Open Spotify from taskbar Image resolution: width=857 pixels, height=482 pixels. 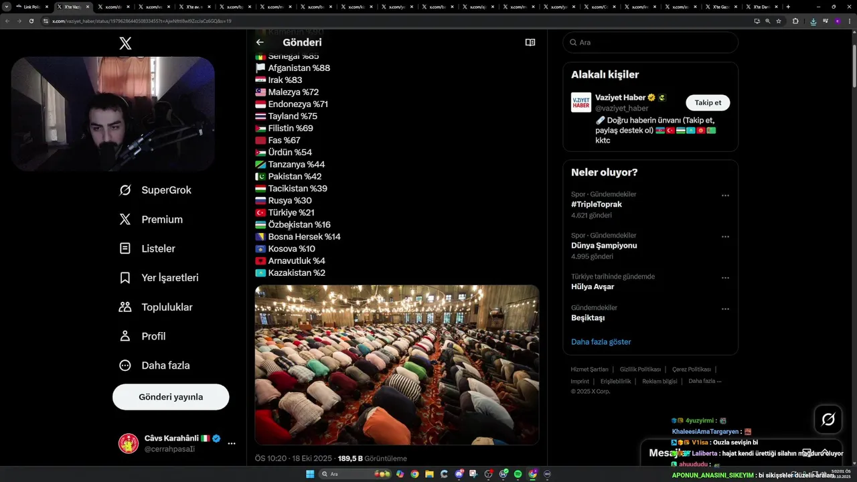coord(518,474)
